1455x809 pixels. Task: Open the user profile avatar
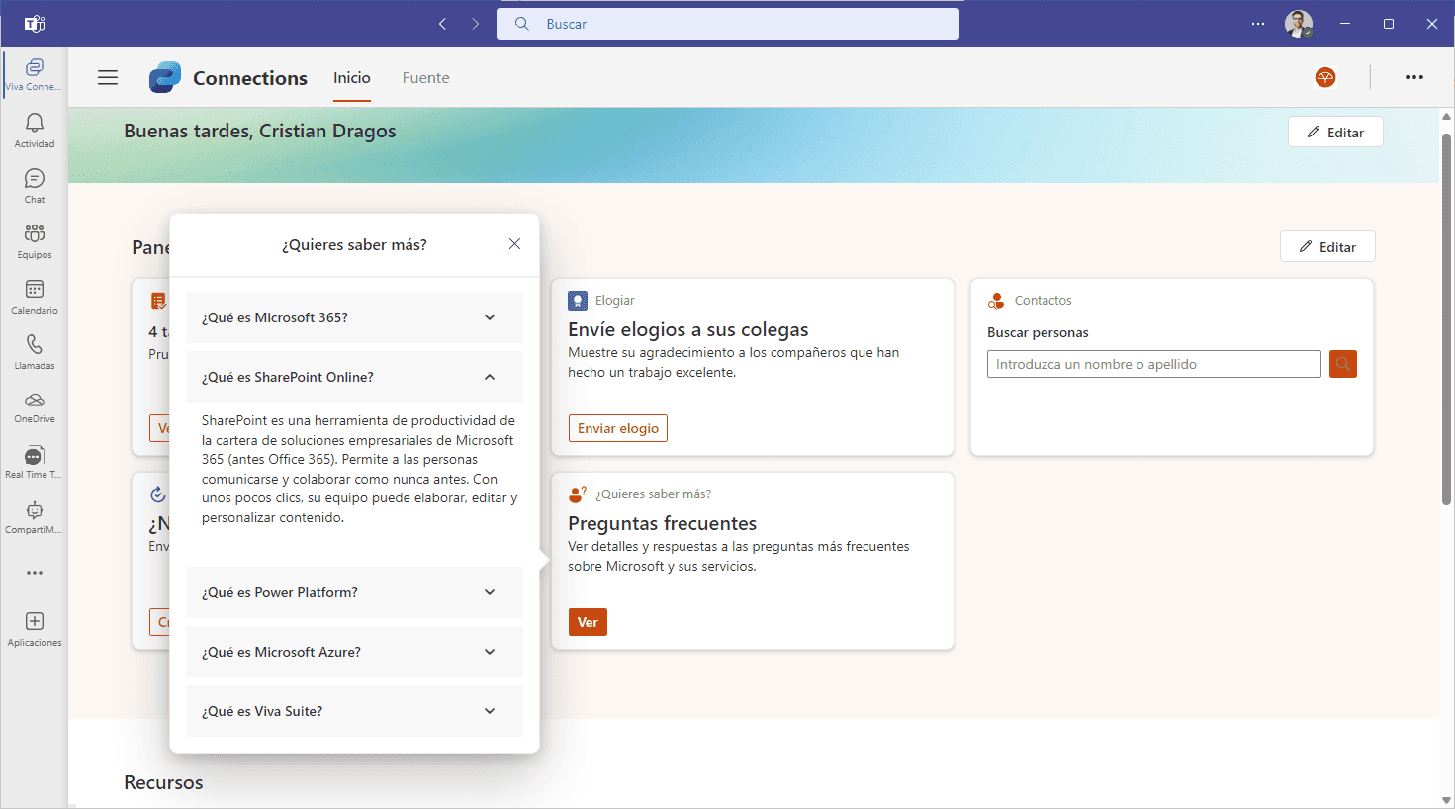point(1299,24)
